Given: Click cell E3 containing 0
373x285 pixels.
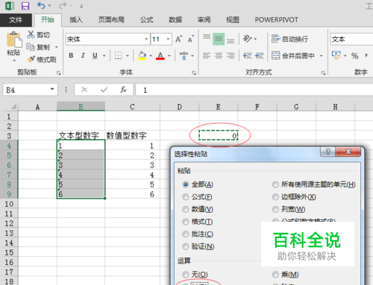Looking at the screenshot, I should (x=219, y=135).
